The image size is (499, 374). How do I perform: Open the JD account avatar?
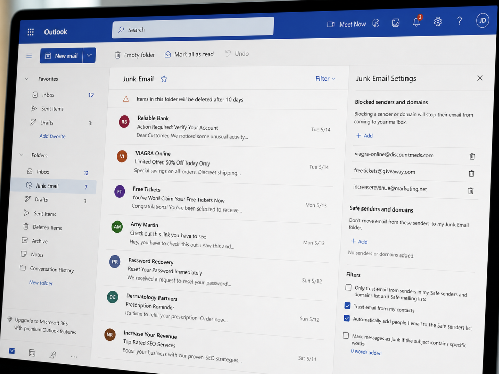click(483, 20)
